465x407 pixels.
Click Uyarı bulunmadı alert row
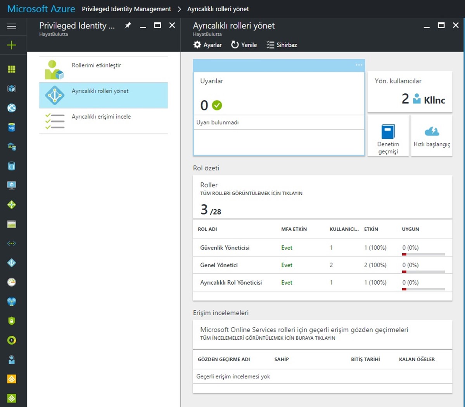pyautogui.click(x=279, y=122)
